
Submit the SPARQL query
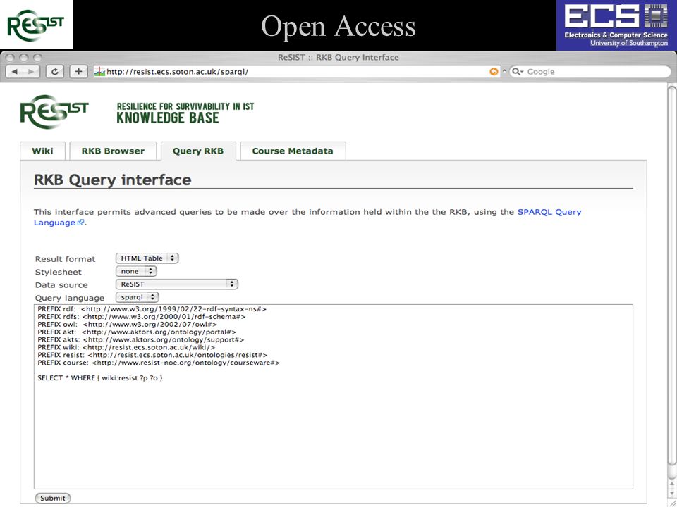click(53, 498)
